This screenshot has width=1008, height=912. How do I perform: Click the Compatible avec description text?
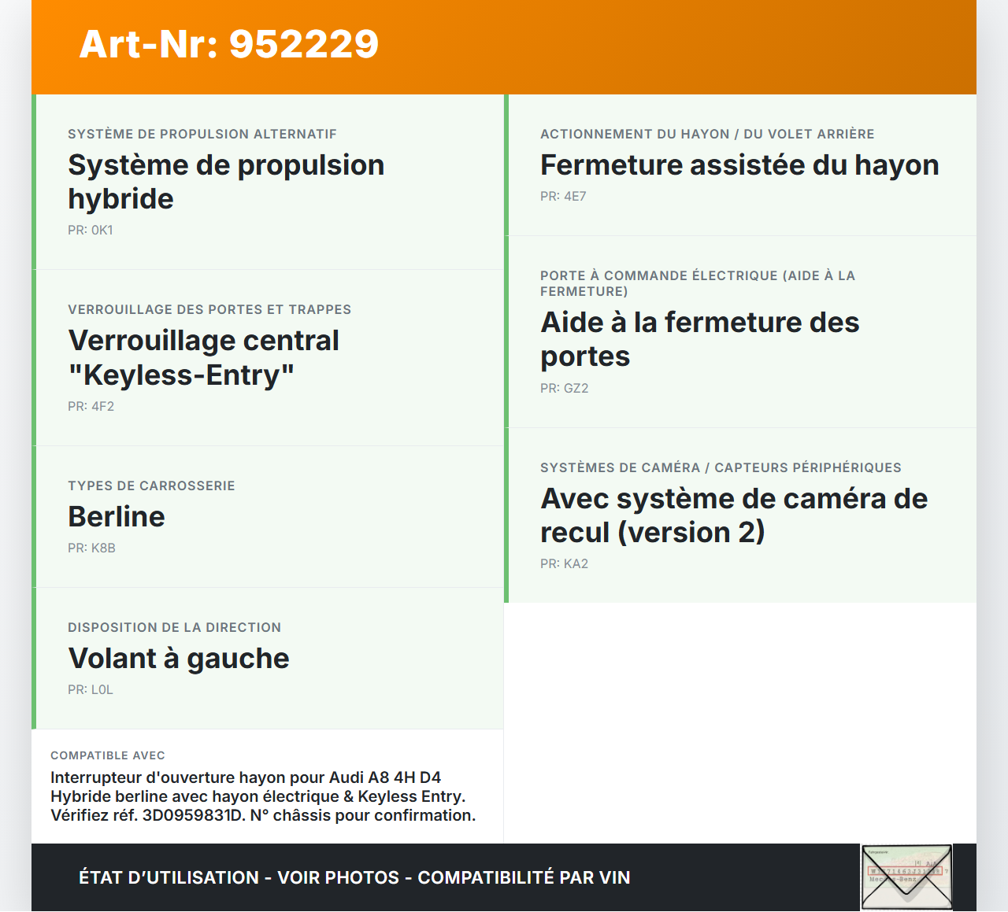(263, 796)
